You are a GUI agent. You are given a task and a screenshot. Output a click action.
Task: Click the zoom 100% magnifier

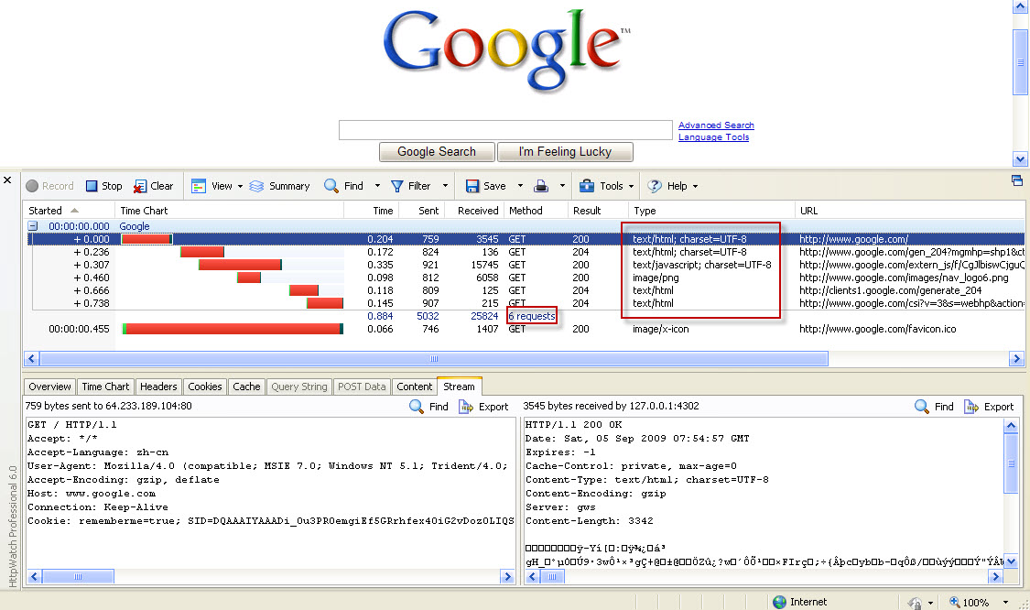click(954, 602)
